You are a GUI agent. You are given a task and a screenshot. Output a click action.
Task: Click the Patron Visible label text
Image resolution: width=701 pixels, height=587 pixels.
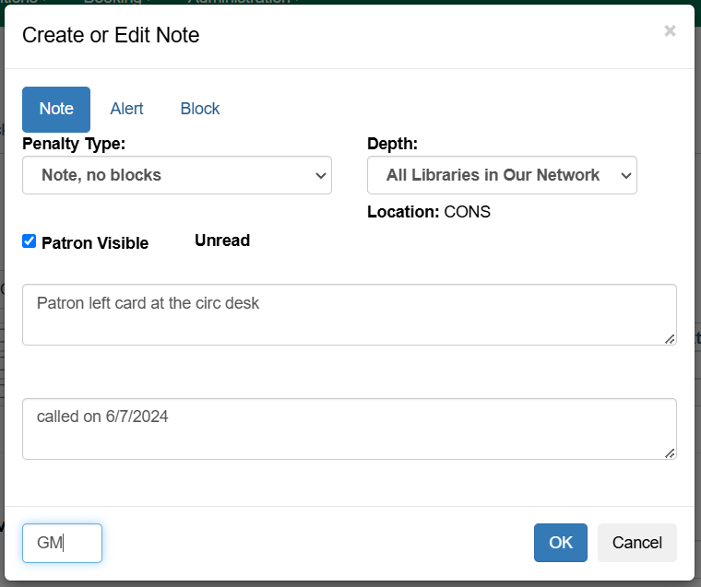click(x=95, y=243)
